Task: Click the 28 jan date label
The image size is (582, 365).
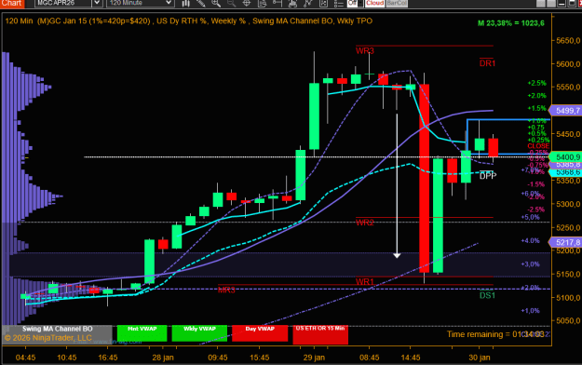Action: tap(163, 358)
